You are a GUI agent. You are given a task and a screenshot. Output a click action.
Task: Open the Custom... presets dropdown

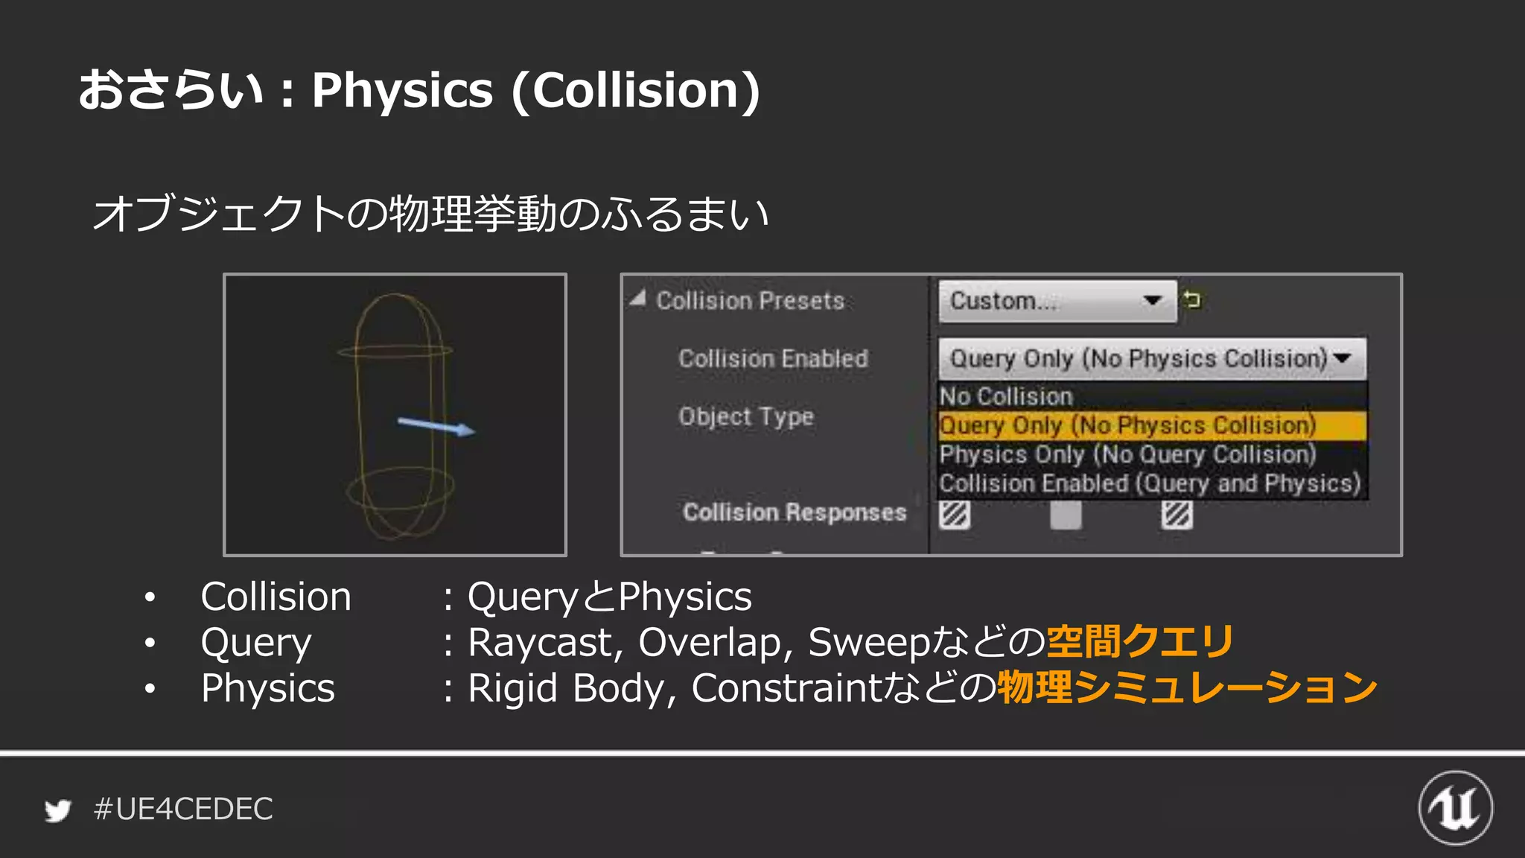1057,301
